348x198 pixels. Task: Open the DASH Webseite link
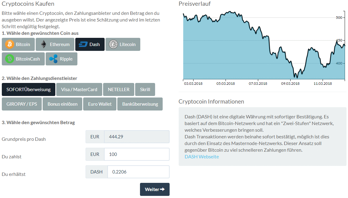click(x=202, y=157)
